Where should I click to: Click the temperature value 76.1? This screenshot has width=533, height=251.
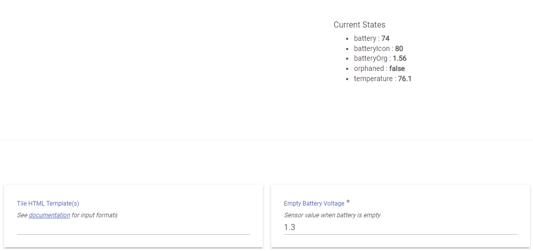[x=405, y=79]
